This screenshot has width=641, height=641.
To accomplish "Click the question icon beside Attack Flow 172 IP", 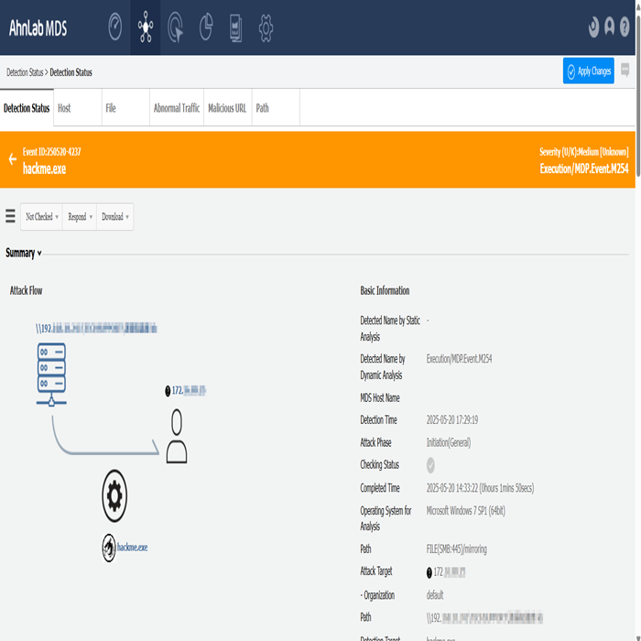I will click(168, 391).
